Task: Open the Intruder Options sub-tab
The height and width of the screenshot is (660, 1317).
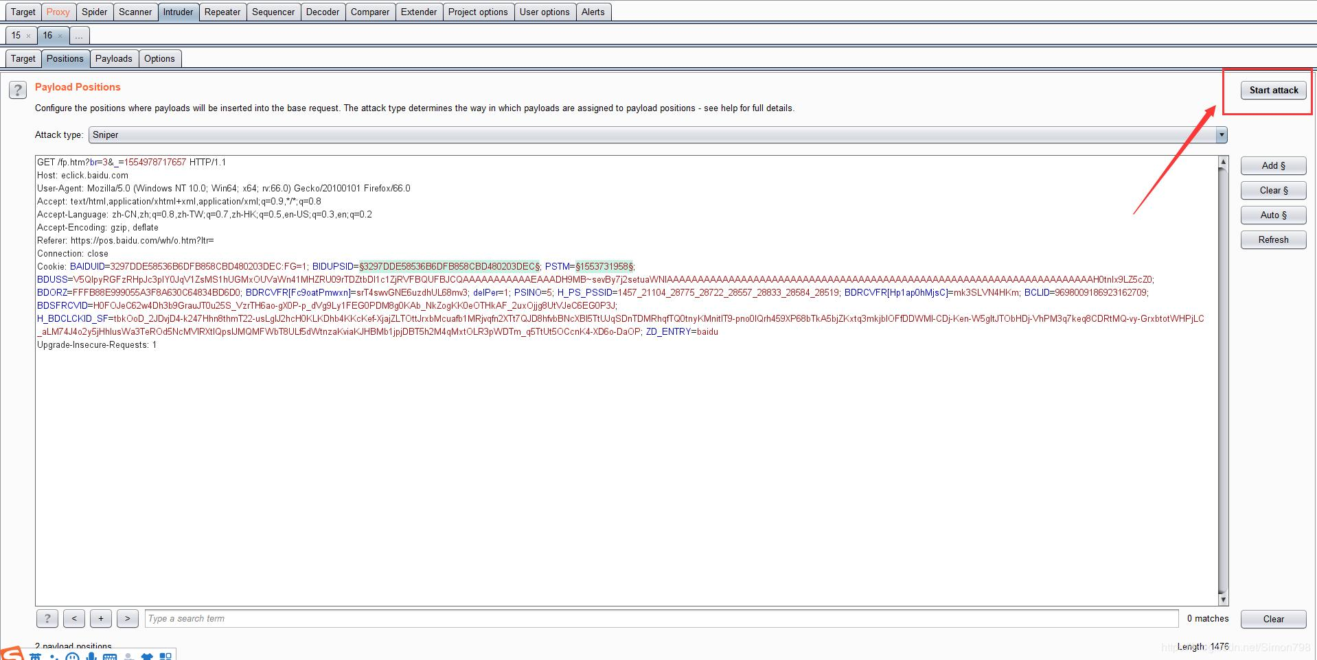Action: 159,58
